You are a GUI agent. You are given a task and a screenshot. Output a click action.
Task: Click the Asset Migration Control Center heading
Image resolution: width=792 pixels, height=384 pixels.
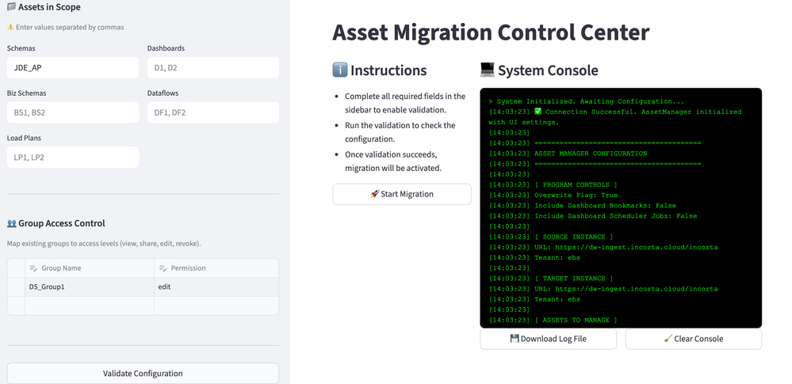tap(491, 32)
